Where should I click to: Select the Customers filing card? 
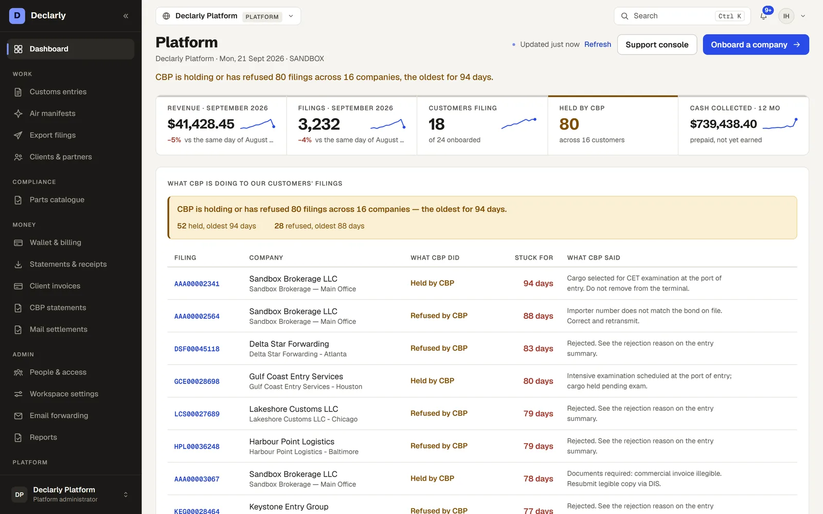482,125
